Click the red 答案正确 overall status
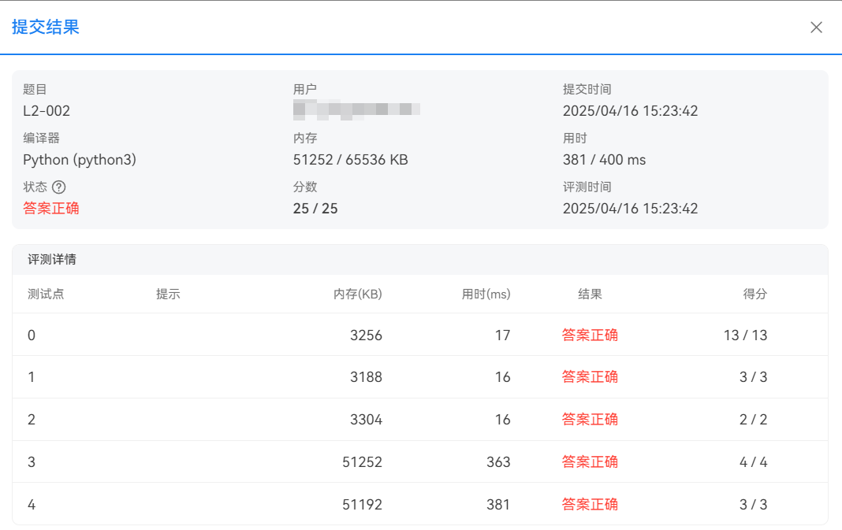Image resolution: width=842 pixels, height=530 pixels. [x=50, y=208]
